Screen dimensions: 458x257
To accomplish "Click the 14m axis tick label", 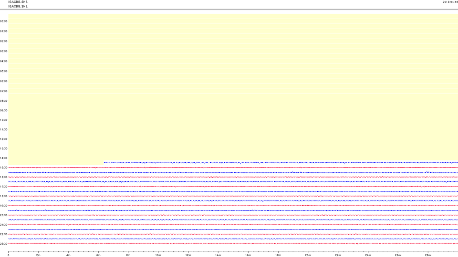I will pyautogui.click(x=218, y=255).
